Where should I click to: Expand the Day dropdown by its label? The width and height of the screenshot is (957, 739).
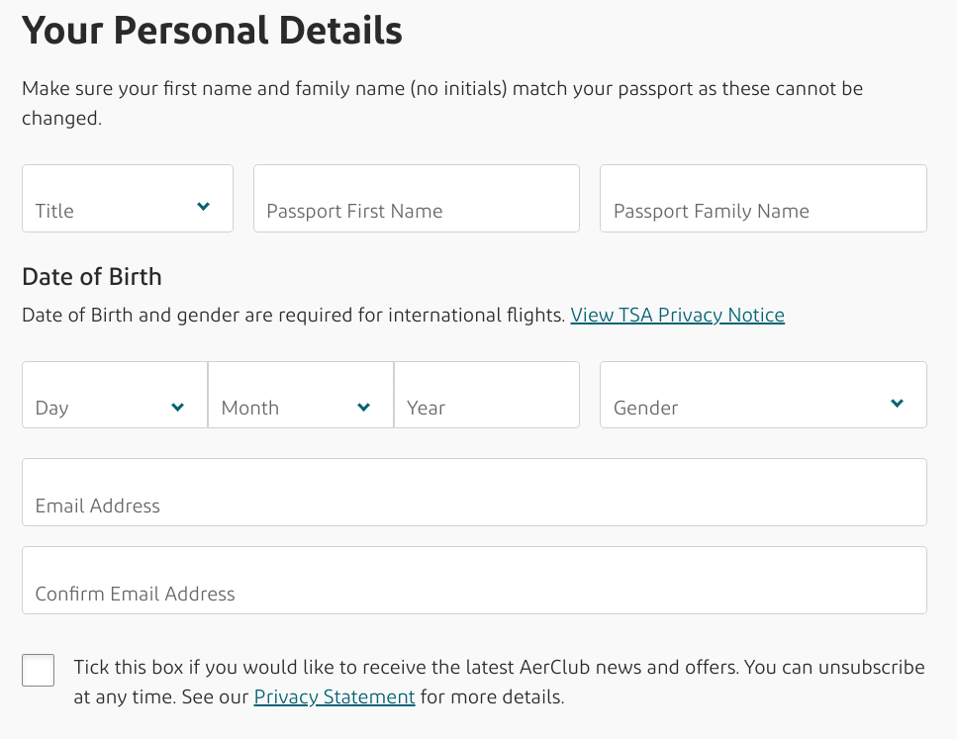tap(52, 408)
